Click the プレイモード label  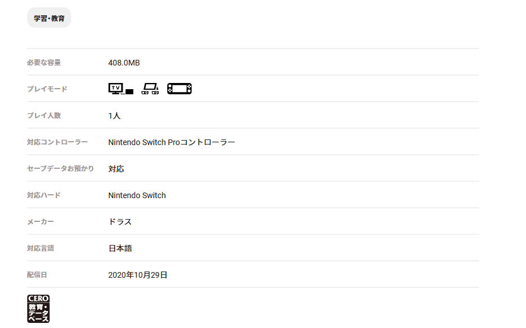coord(47,89)
